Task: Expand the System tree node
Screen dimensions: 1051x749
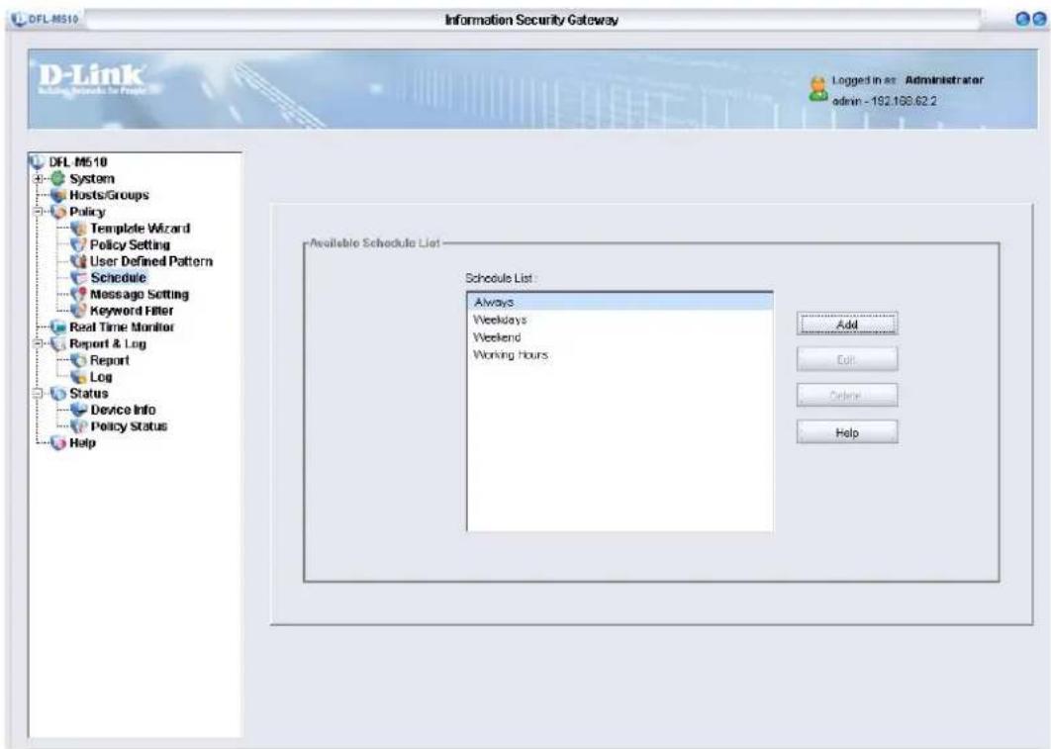Action: pos(39,179)
